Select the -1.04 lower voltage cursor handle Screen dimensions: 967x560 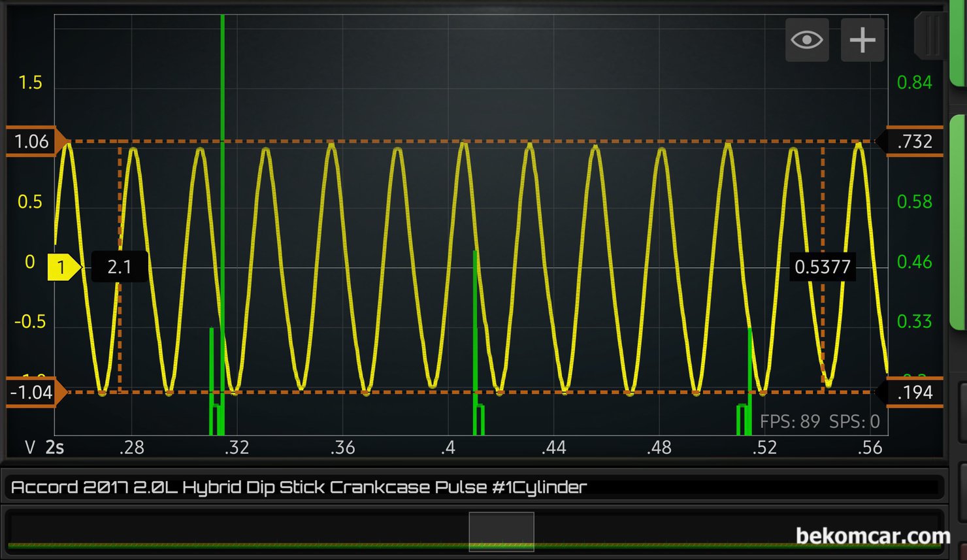pos(36,392)
